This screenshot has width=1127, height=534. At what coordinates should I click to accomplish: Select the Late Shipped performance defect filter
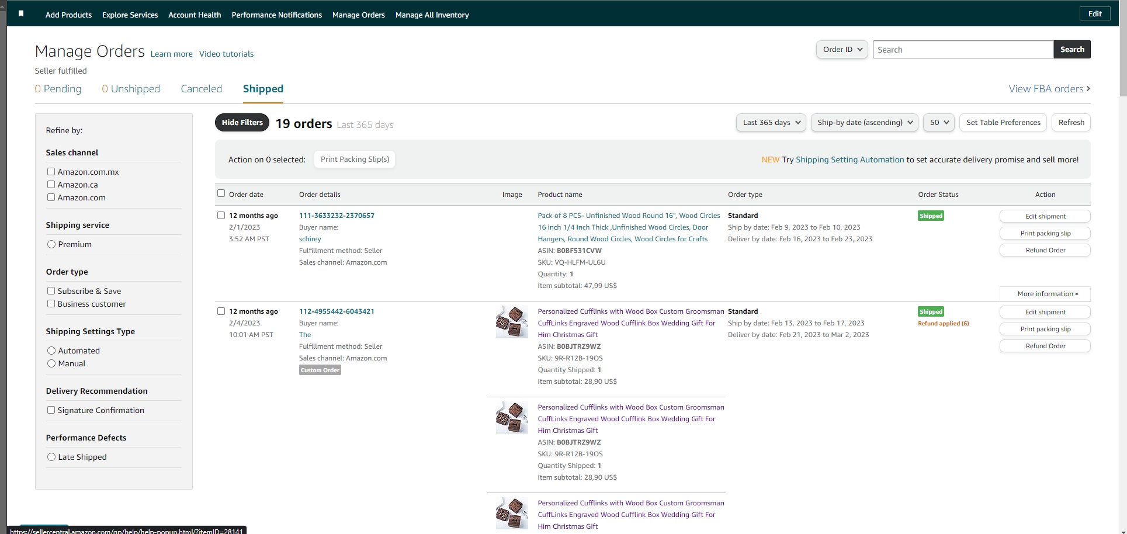(x=51, y=457)
